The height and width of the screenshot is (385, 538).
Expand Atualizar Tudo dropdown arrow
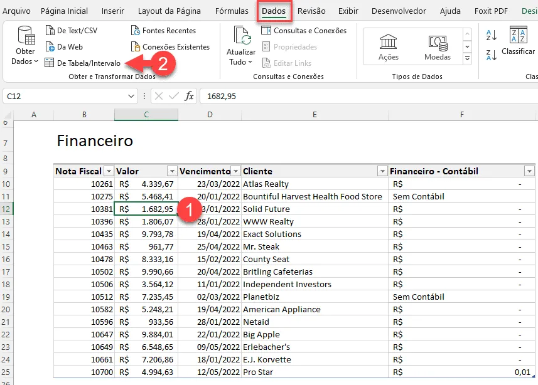coord(250,61)
